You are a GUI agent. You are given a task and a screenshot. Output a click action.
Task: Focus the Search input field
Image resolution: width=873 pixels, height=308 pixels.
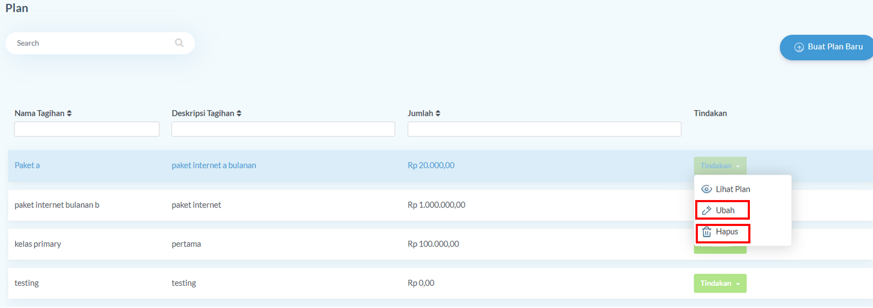click(100, 43)
